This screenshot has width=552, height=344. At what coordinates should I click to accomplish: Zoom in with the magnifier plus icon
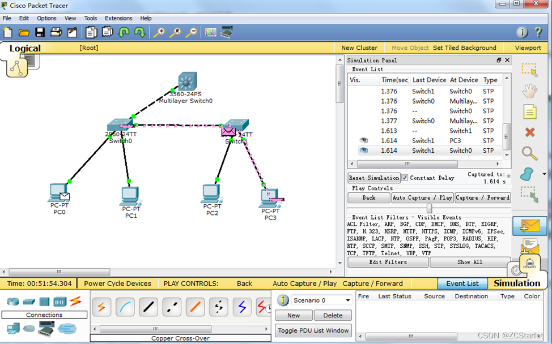[159, 33]
